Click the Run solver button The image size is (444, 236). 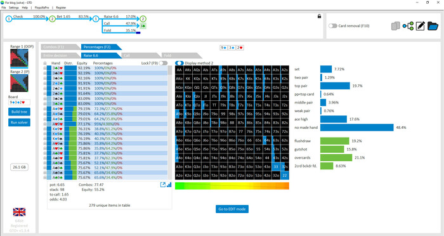pyautogui.click(x=19, y=122)
